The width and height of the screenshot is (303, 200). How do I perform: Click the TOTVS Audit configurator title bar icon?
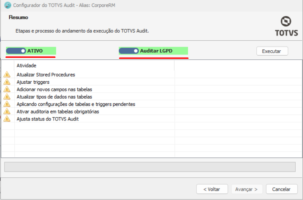click(8, 5)
